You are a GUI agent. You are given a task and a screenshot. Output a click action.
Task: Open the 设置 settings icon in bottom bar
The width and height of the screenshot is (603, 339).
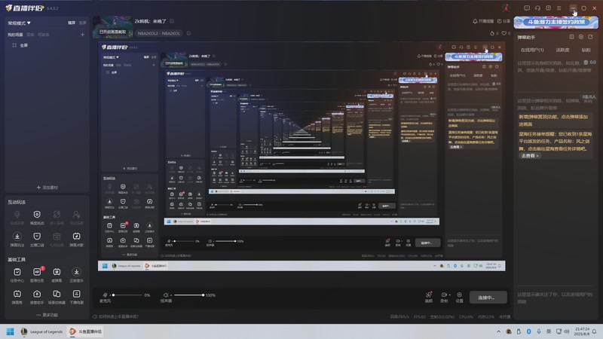tap(459, 295)
